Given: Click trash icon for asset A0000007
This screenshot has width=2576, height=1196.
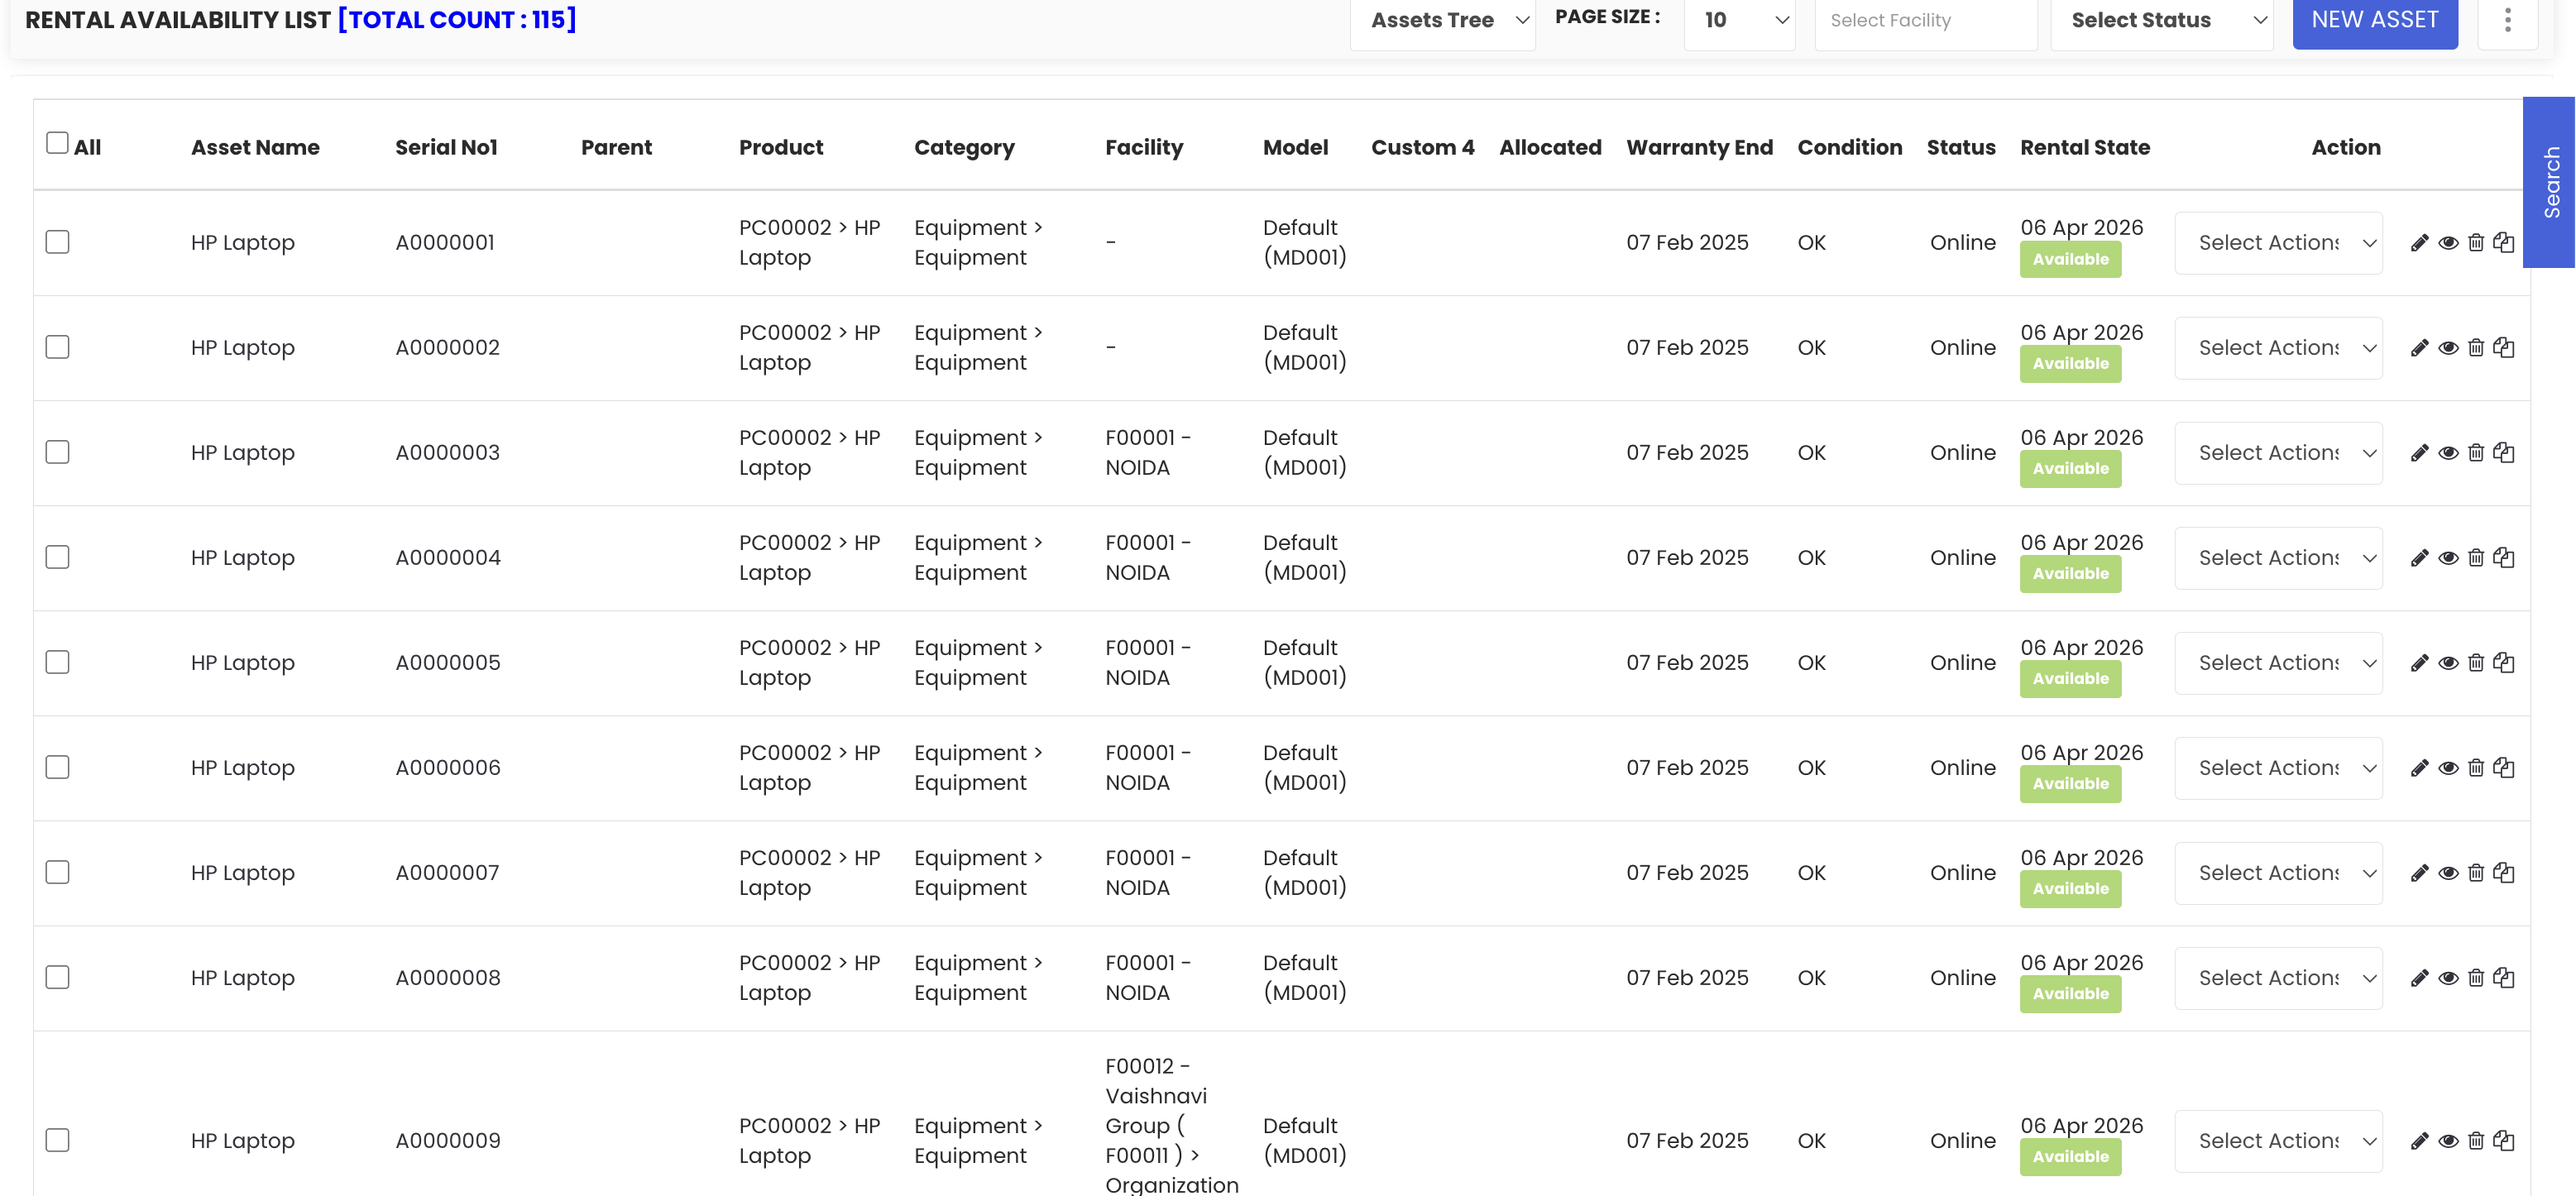Looking at the screenshot, I should [2476, 873].
